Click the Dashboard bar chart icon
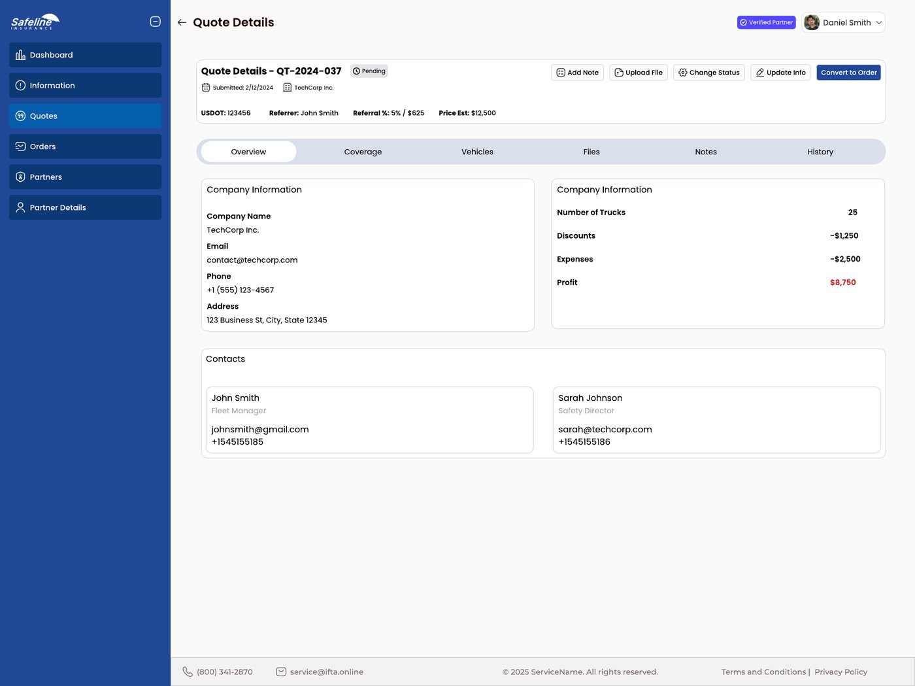The image size is (915, 686). pos(20,55)
